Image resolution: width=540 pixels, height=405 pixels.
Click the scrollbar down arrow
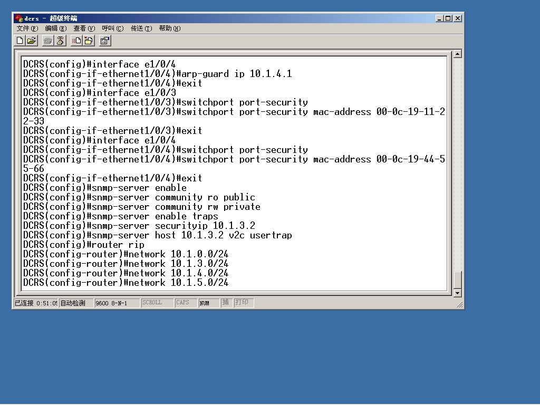tap(457, 293)
